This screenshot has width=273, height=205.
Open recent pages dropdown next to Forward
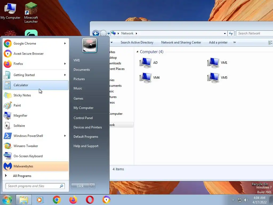pos(109,33)
